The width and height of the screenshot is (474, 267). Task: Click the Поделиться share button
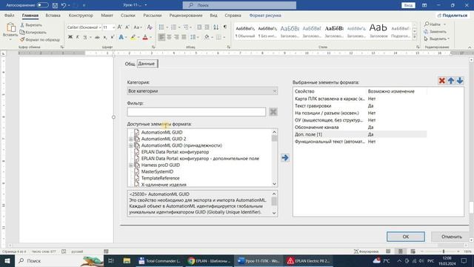pyautogui.click(x=452, y=16)
